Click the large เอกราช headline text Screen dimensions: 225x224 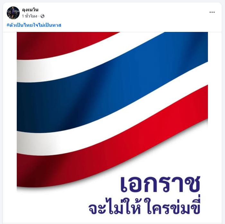160,184
